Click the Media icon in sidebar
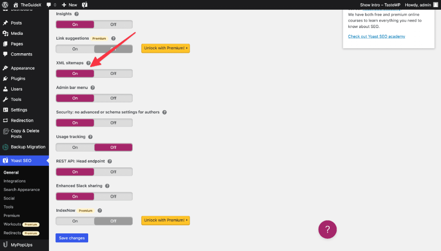The height and width of the screenshot is (251, 441). (5, 33)
